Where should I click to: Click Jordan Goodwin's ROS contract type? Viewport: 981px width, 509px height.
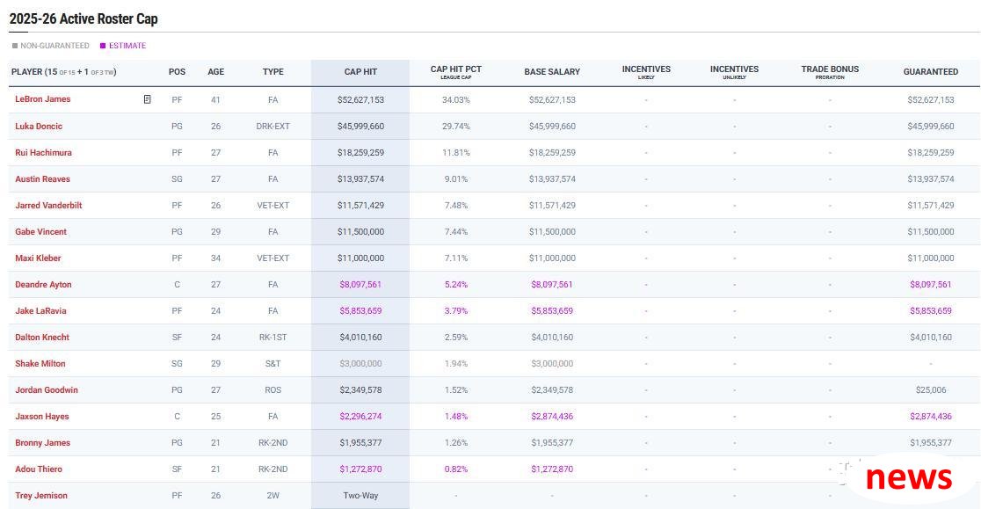tap(272, 389)
